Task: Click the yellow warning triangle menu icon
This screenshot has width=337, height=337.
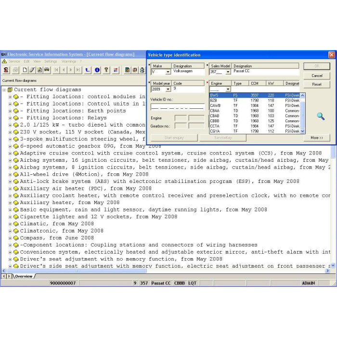Action: point(4,62)
